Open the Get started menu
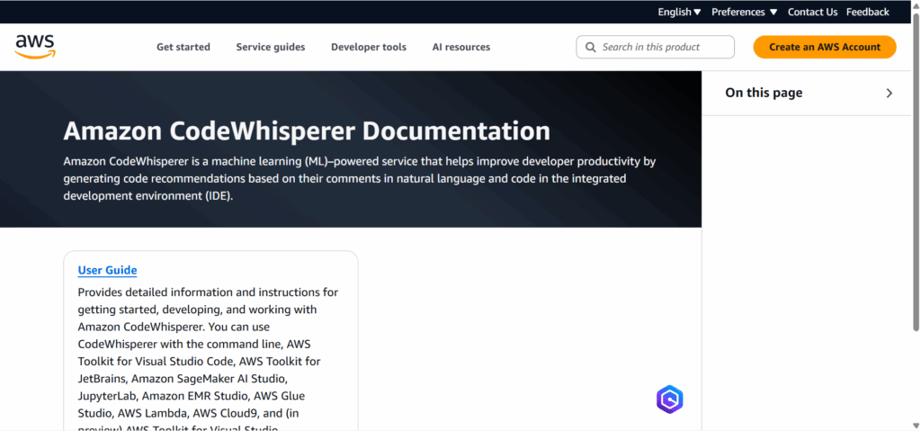Screen dimensions: 921x431 point(183,47)
